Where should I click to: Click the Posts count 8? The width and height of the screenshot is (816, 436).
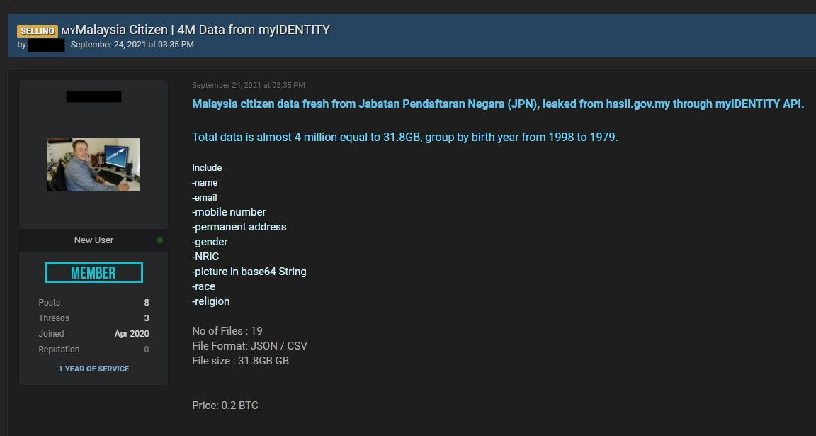(x=146, y=303)
